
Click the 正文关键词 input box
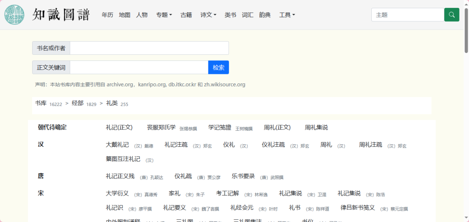click(139, 67)
